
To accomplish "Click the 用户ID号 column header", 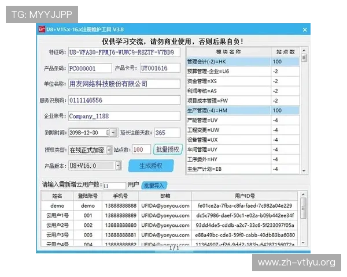I will click(x=245, y=196).
